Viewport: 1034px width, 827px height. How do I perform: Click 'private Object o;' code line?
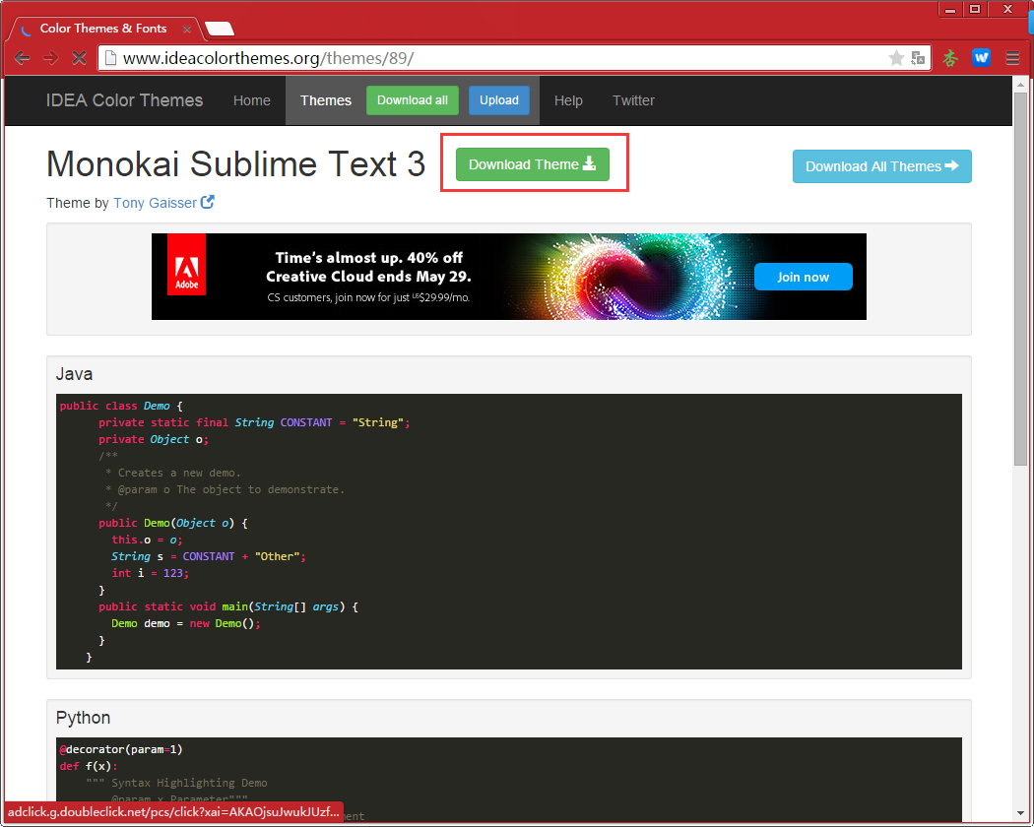click(154, 439)
